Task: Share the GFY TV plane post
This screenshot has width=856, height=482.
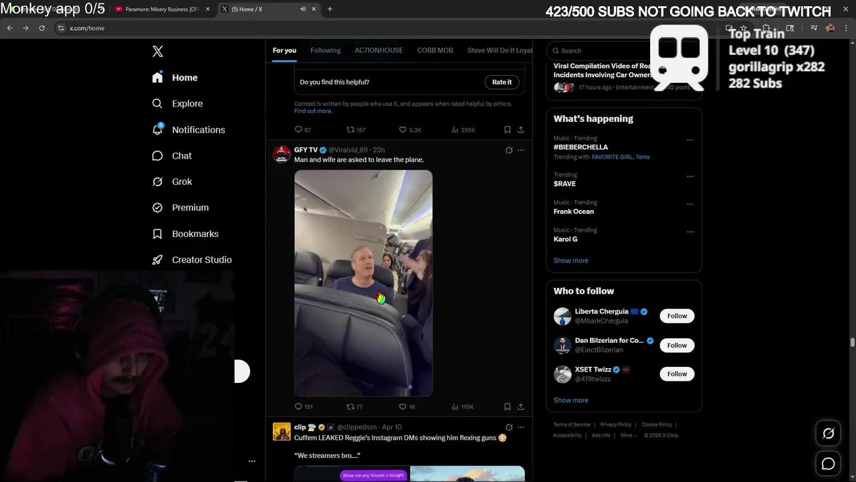Action: click(x=521, y=406)
